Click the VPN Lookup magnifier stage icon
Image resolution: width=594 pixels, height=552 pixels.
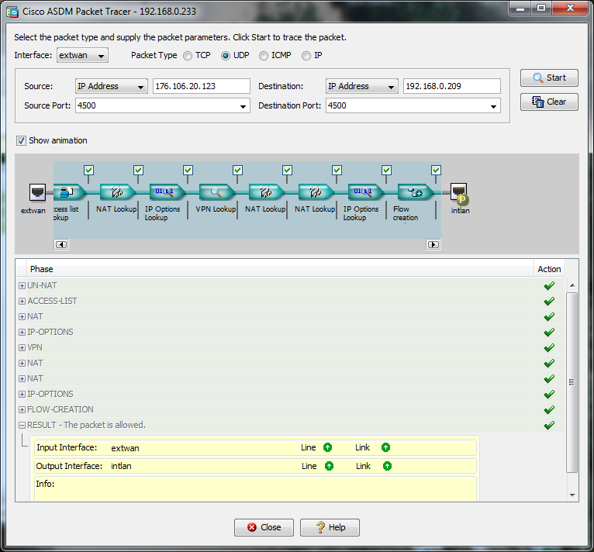point(216,192)
